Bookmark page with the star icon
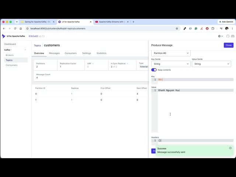Image resolution: width=236 pixels, height=177 pixels. click(x=177, y=28)
